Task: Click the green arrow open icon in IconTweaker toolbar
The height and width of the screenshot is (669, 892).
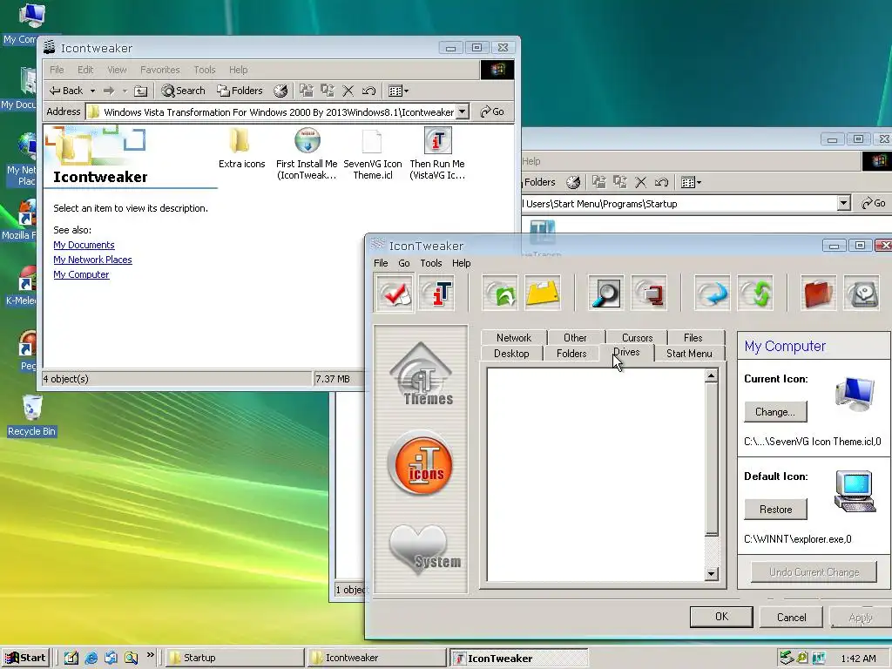Action: click(x=500, y=293)
